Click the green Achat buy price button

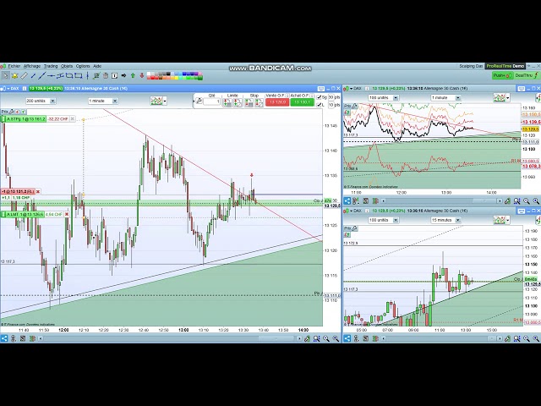[x=302, y=102]
